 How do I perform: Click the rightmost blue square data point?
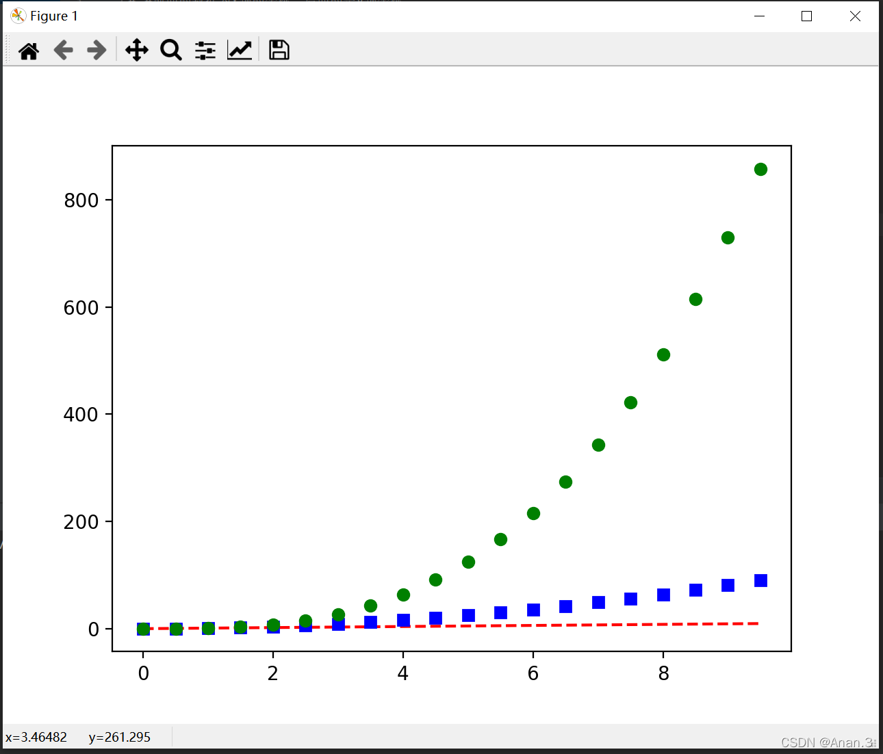tap(760, 580)
